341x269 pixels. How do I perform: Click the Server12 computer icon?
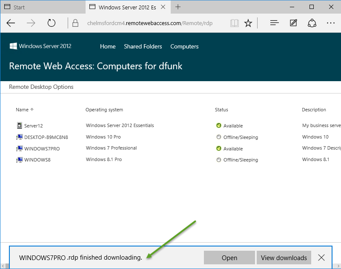point(19,125)
